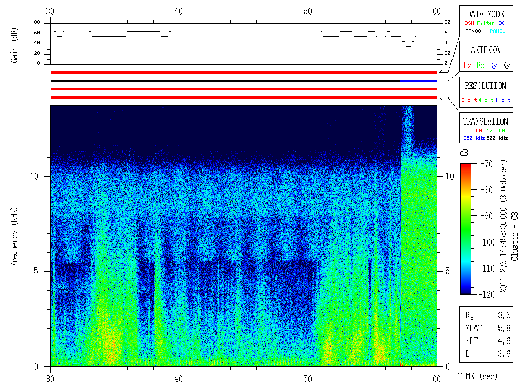Screen dimensions: 523x392
Task: Click the red 8-bit resolution label
Action: pyautogui.click(x=469, y=100)
